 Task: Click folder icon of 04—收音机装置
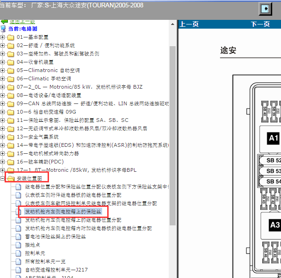click(x=11, y=62)
